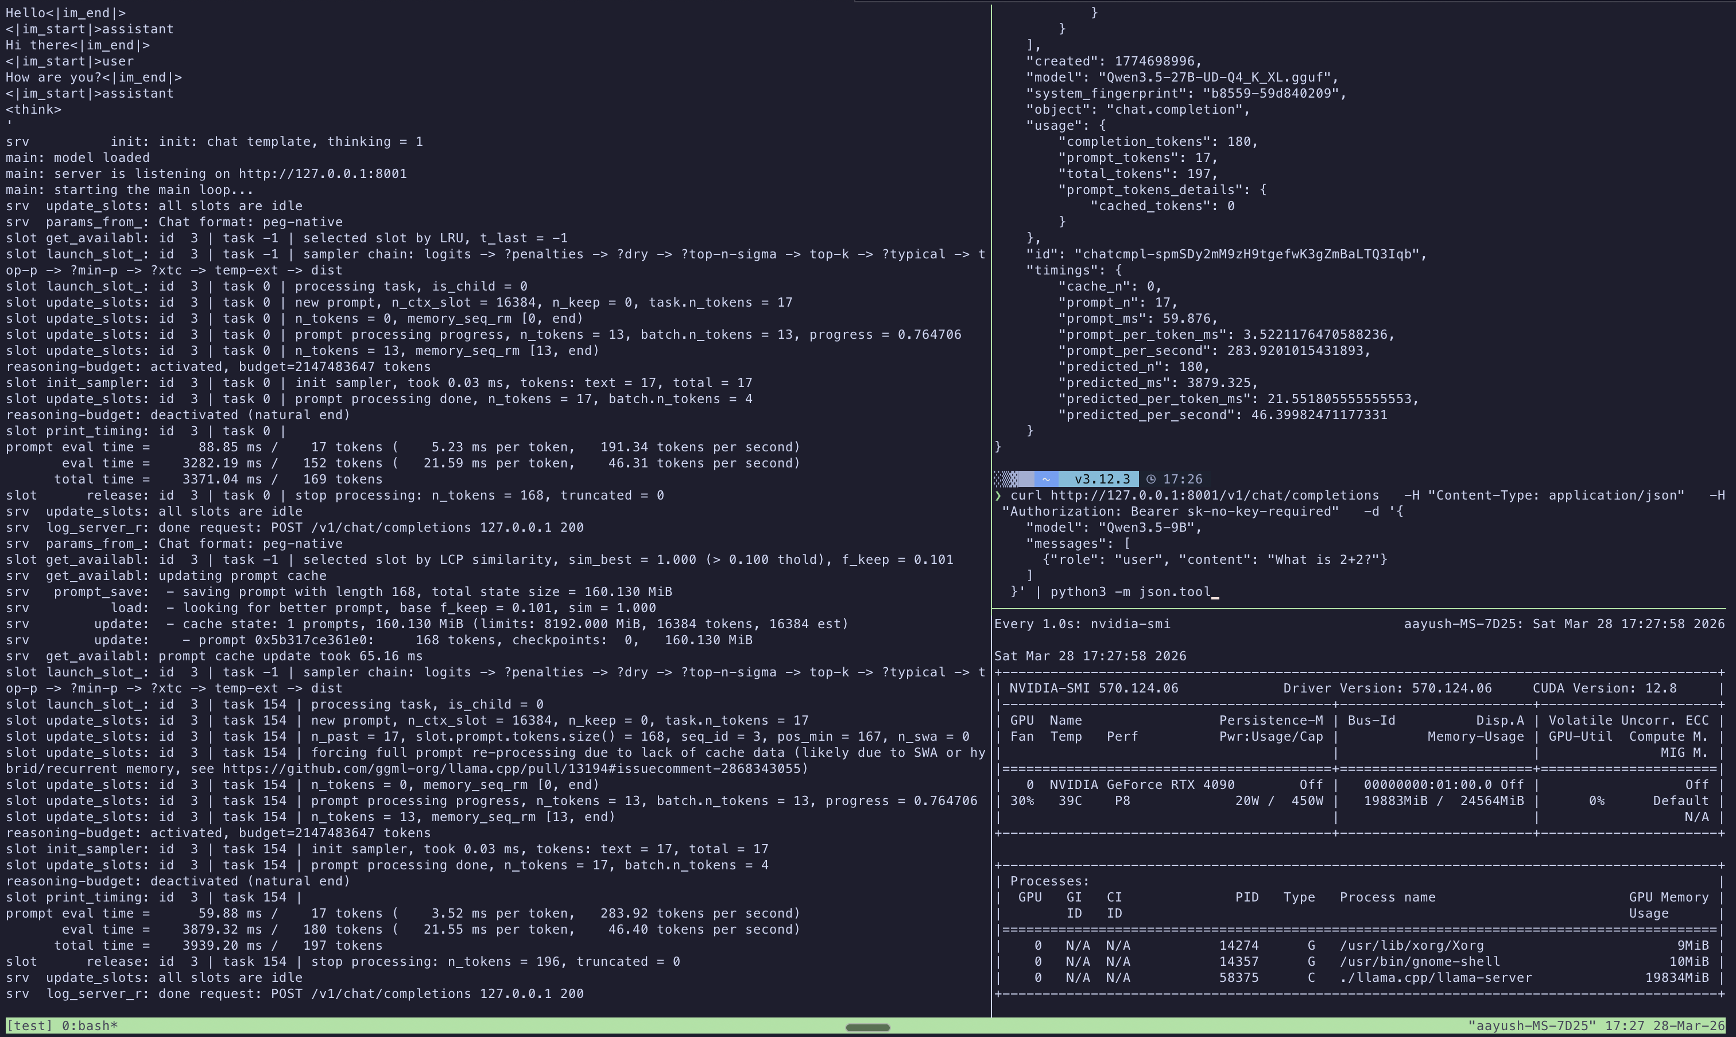The image size is (1736, 1037).
Task: Select the 0:bash tmux window tab
Action: (x=90, y=1026)
